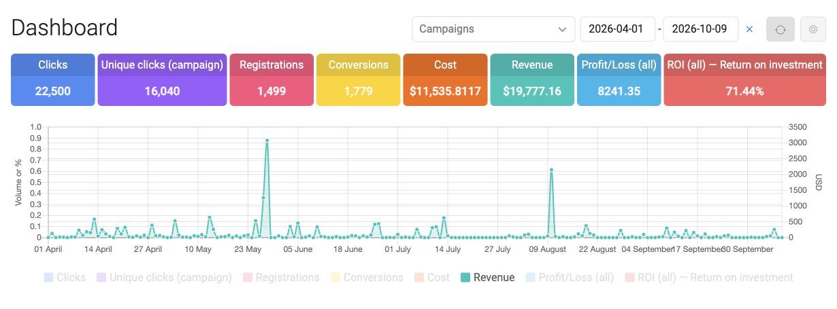
Task: Click the 'USD' right axis title
Action: (x=819, y=182)
